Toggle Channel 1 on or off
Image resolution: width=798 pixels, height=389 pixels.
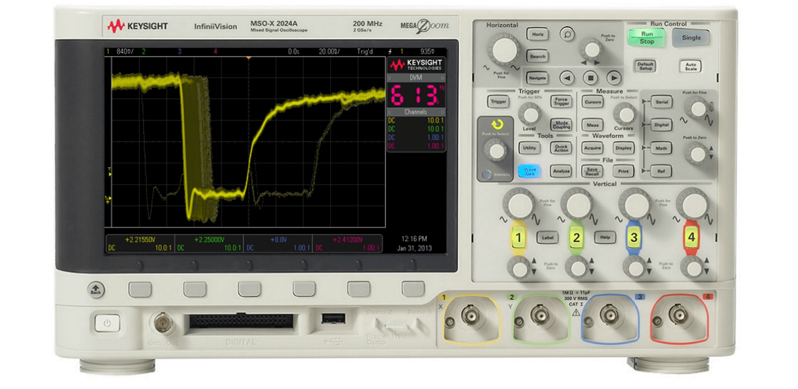518,238
